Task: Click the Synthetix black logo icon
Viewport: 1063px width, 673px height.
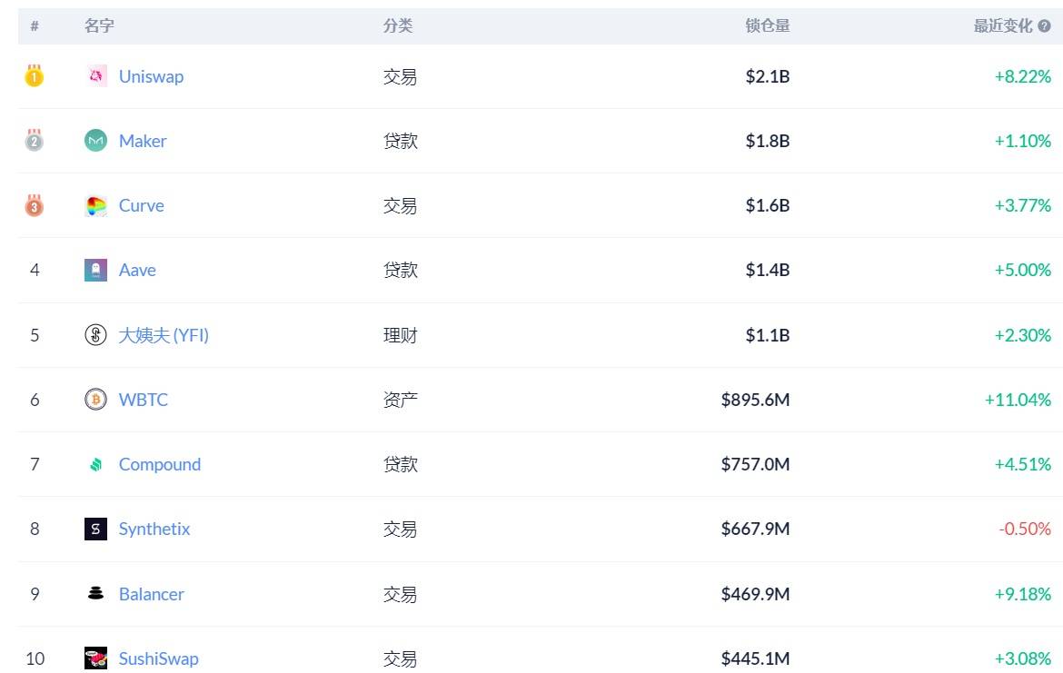Action: coord(95,529)
